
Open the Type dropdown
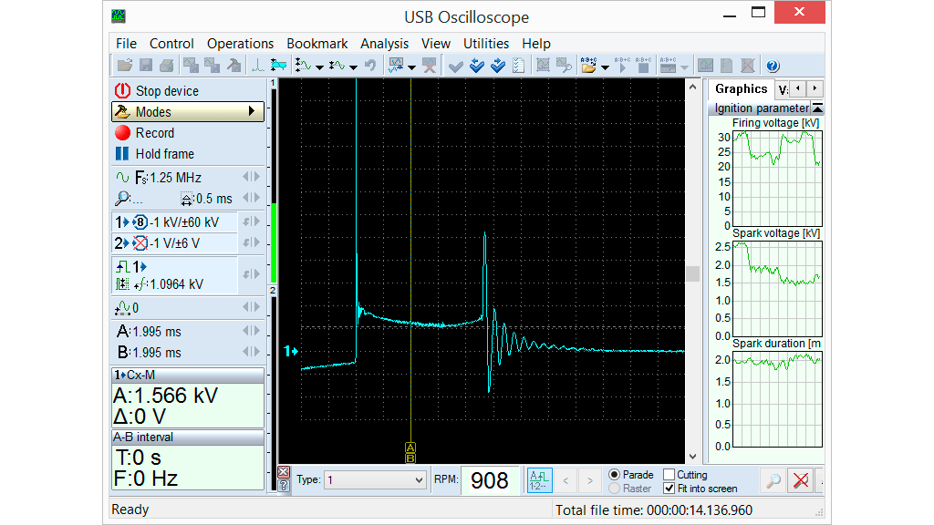419,480
